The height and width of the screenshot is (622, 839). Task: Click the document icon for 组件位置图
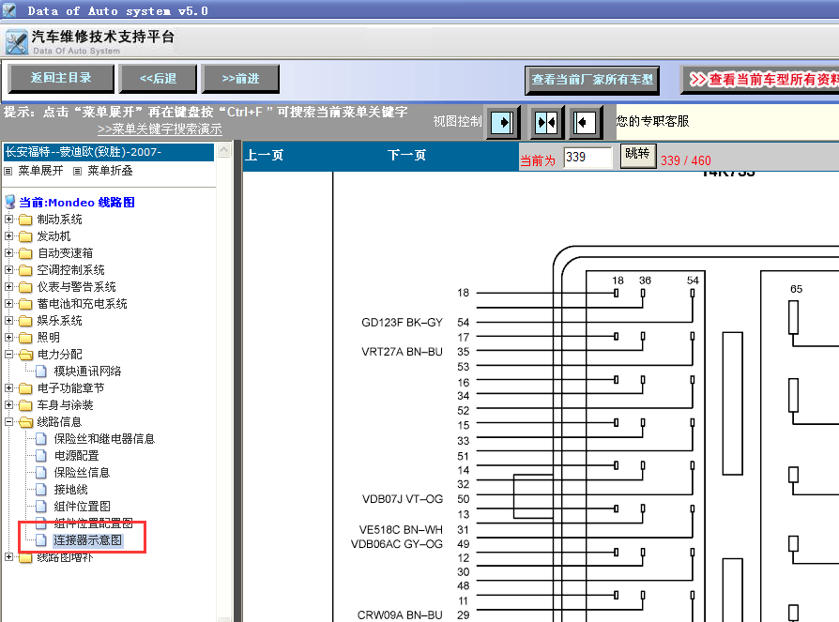coord(40,507)
